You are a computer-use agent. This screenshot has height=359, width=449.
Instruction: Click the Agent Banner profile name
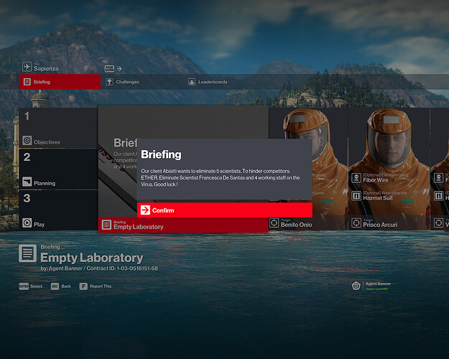[379, 284]
